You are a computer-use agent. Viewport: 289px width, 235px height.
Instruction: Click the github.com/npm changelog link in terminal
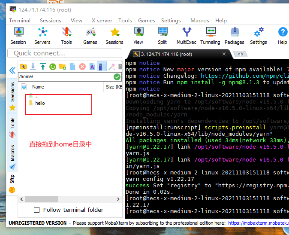[245, 76]
